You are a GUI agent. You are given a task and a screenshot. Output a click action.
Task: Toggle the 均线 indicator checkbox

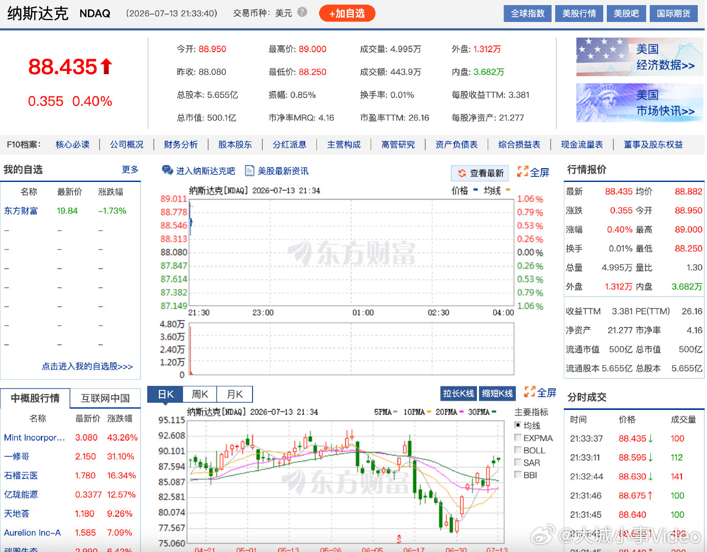(518, 425)
